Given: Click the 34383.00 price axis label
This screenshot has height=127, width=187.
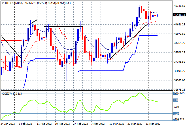Looking at the screenshot, I should [x=180, y=80].
